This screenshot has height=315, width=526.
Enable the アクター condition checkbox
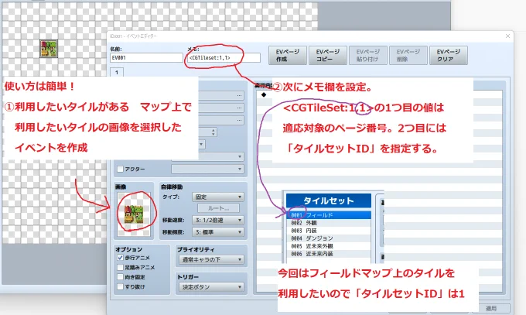pyautogui.click(x=120, y=169)
